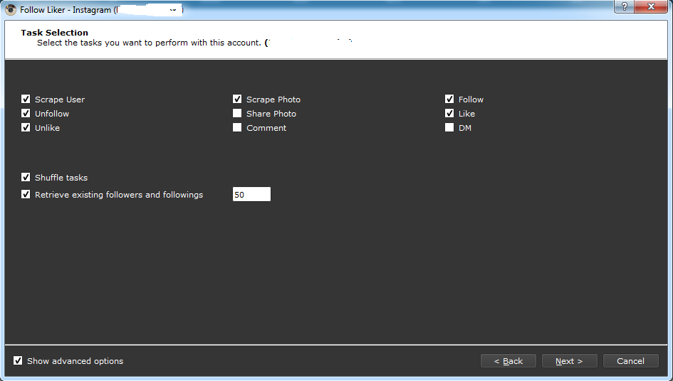Close the Follow Liker window
This screenshot has width=673, height=381.
(651, 7)
